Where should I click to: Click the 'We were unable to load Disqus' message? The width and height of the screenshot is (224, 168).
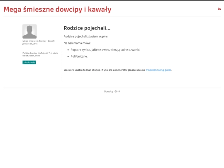tap(118, 70)
